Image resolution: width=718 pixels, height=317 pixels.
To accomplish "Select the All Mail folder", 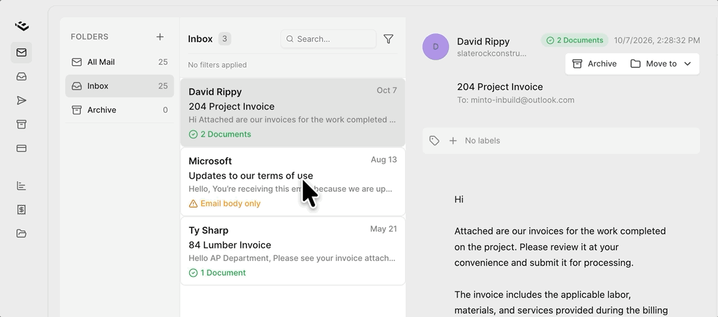I will pos(119,62).
